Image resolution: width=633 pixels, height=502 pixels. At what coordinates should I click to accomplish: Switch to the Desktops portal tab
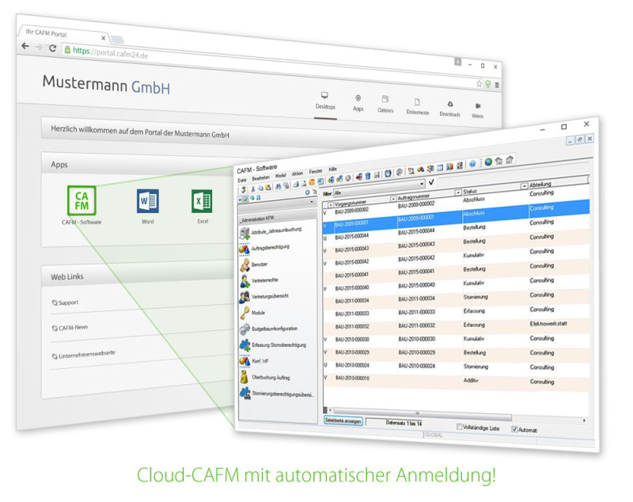coord(325,101)
